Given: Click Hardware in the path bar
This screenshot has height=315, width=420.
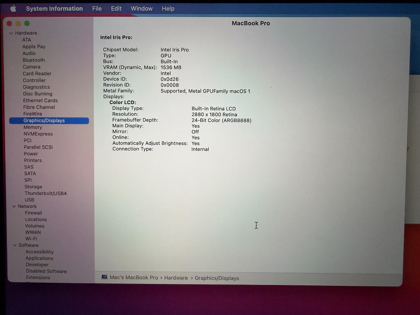Looking at the screenshot, I should click(176, 278).
